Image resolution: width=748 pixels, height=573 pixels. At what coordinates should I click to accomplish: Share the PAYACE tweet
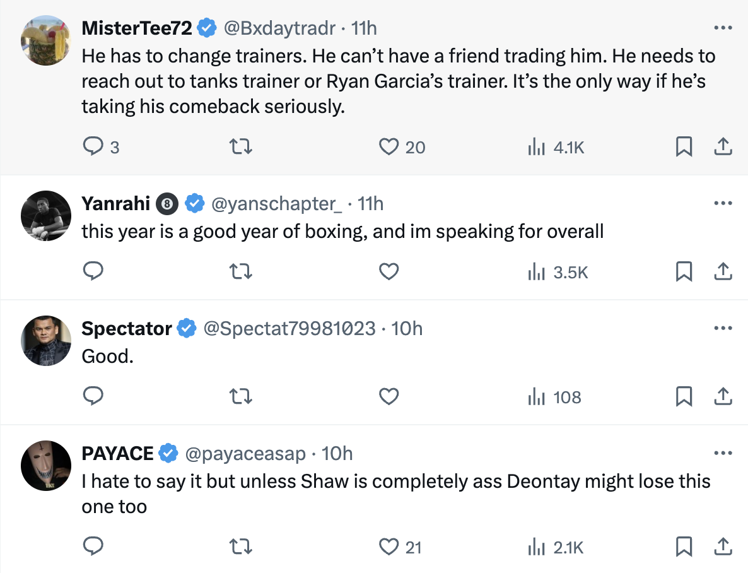(x=722, y=546)
